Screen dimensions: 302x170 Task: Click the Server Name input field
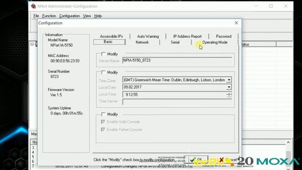pos(177,60)
